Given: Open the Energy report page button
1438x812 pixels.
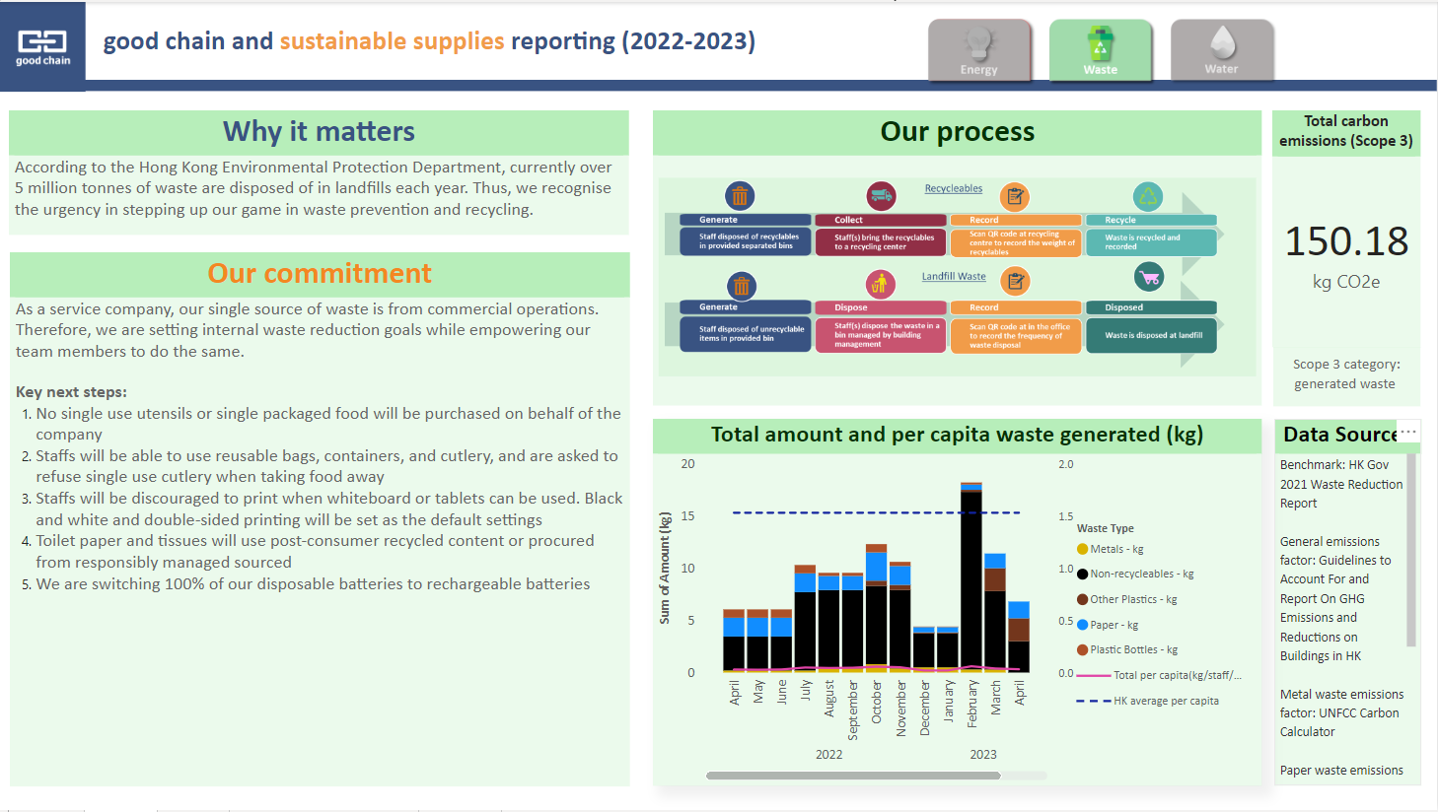Looking at the screenshot, I should point(979,49).
